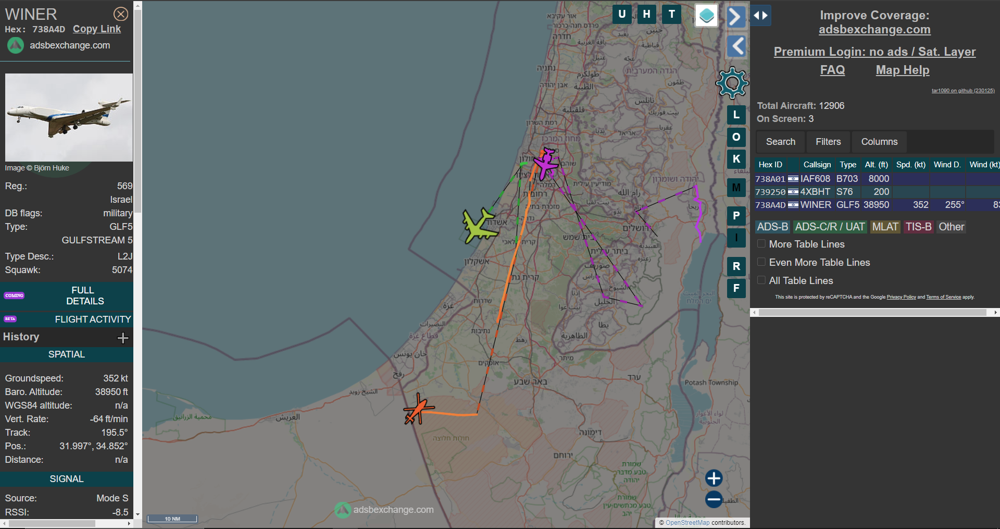Click the left chevron arrow button
The width and height of the screenshot is (1000, 529).
(736, 46)
